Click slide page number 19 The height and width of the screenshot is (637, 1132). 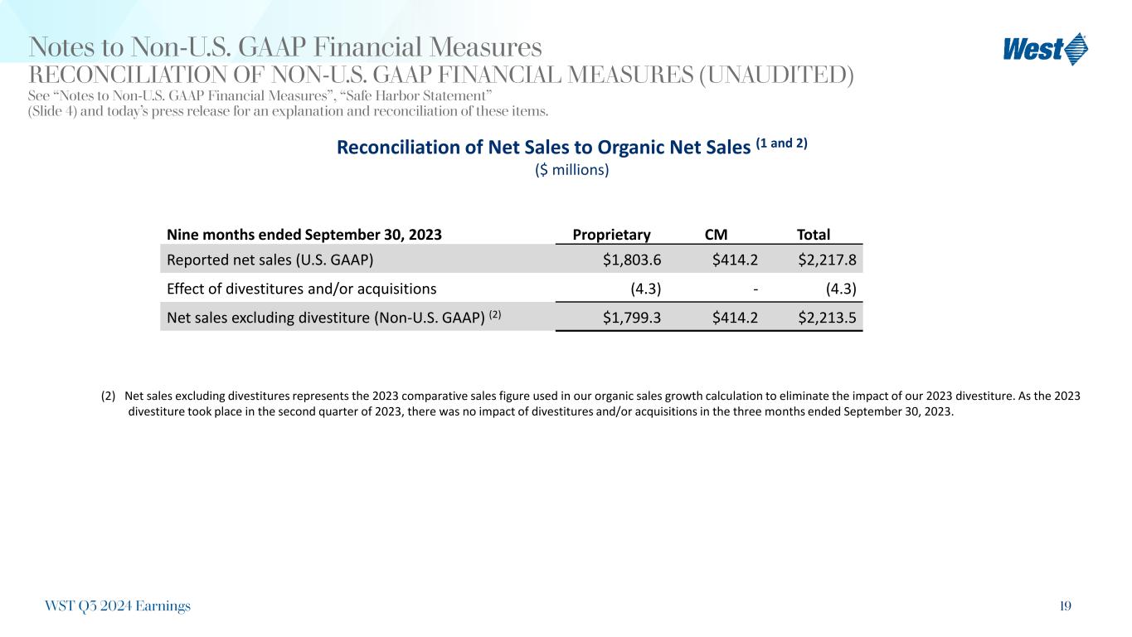[1064, 606]
